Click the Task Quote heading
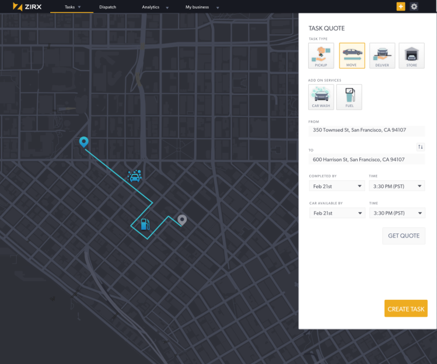The image size is (437, 364). pos(326,28)
